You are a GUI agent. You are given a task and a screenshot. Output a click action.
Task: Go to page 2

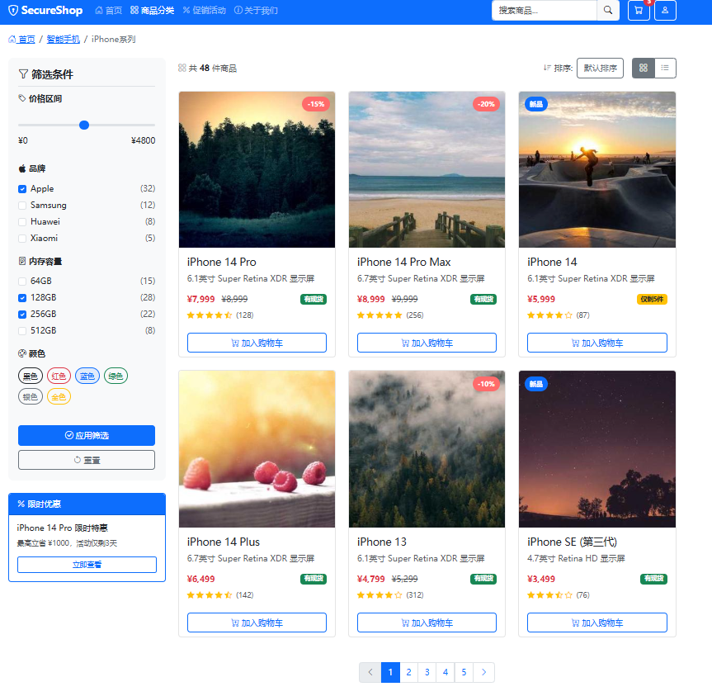coord(408,672)
